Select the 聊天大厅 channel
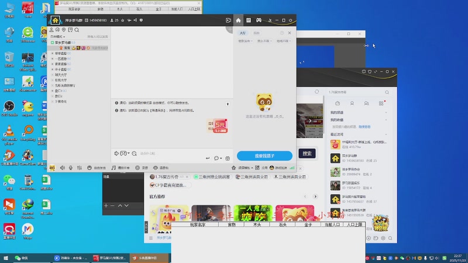The image size is (468, 263). coord(61,75)
